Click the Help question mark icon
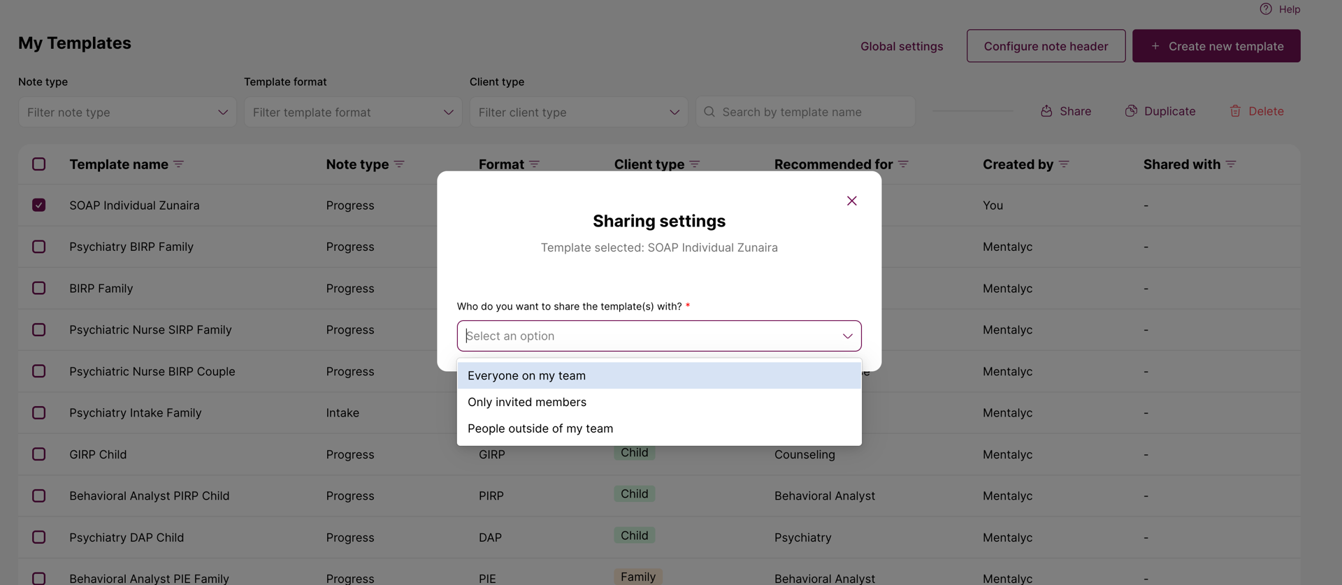 pos(1266,9)
